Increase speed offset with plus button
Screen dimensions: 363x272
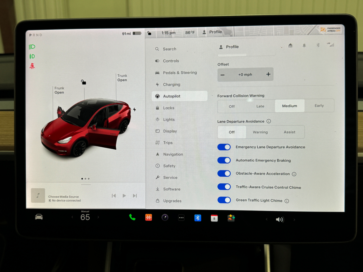tap(268, 74)
